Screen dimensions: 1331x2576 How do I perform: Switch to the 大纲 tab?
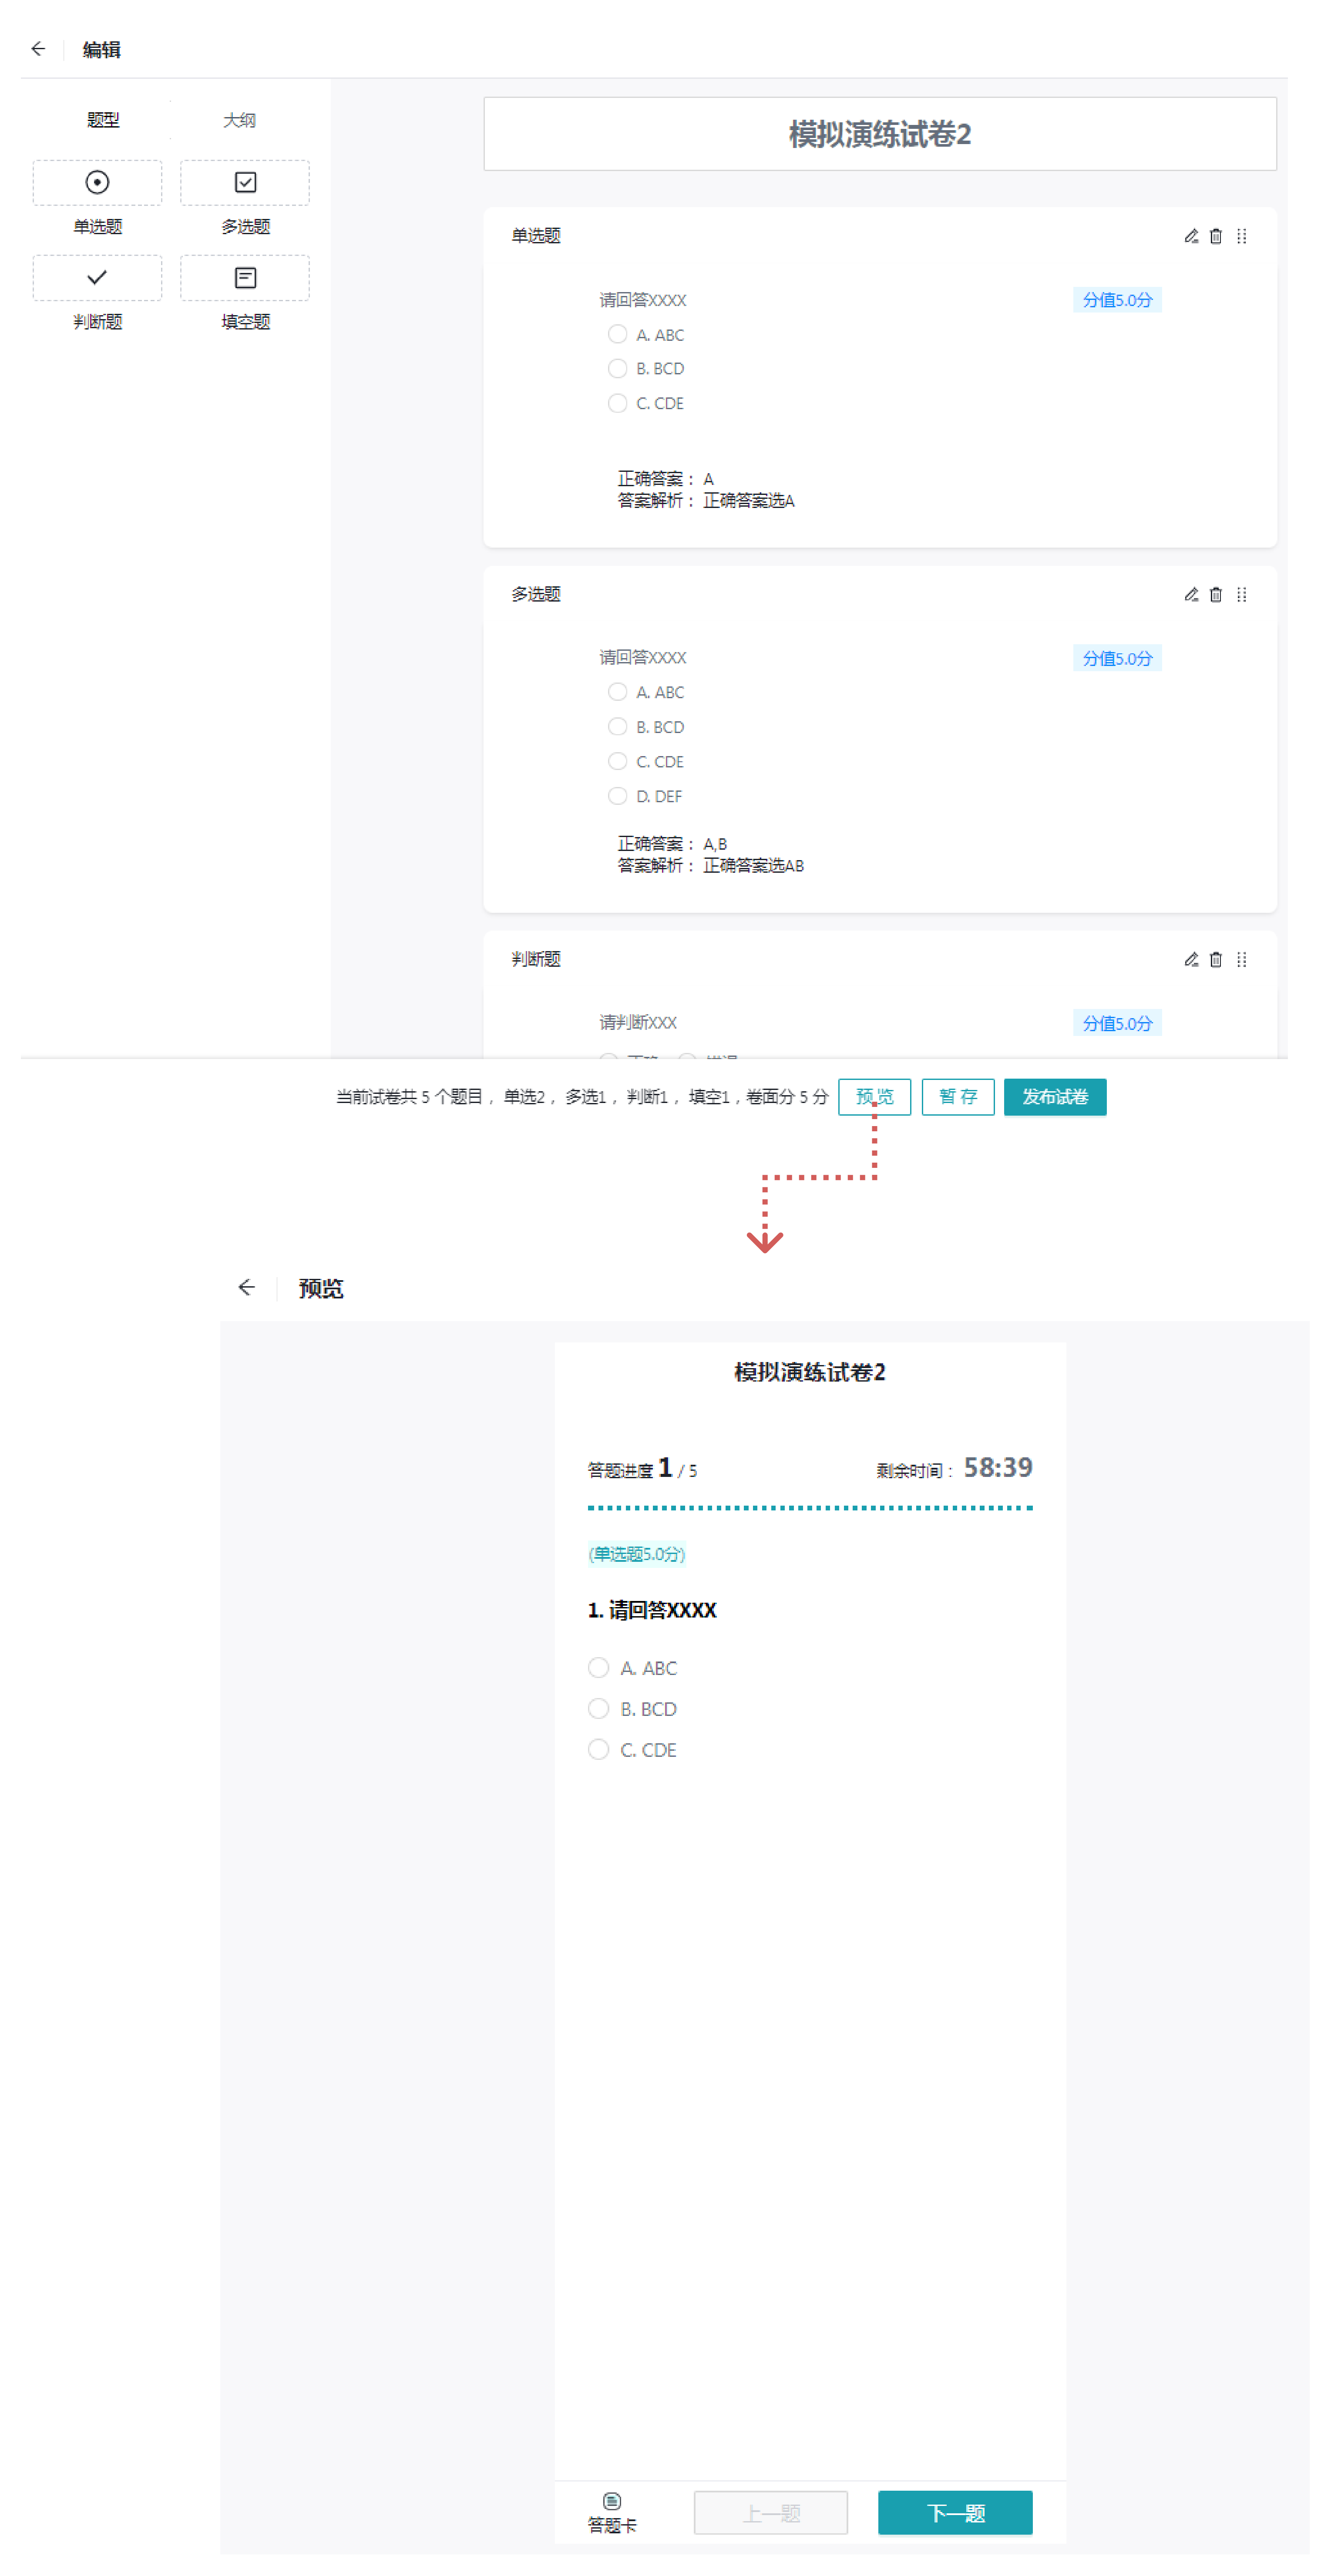(x=239, y=120)
